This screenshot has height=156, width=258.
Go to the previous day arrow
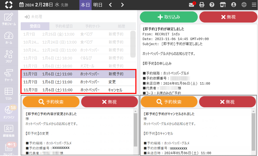click(x=111, y=5)
